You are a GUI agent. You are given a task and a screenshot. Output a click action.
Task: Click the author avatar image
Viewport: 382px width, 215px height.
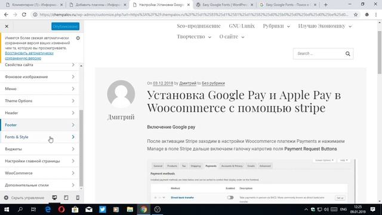click(x=121, y=94)
